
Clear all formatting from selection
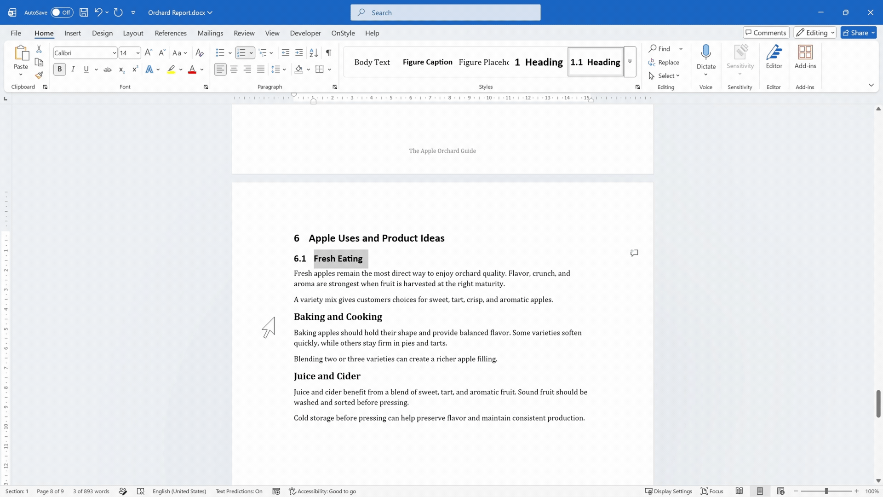(200, 53)
